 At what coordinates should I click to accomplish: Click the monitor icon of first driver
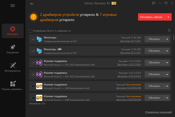[x=39, y=39]
